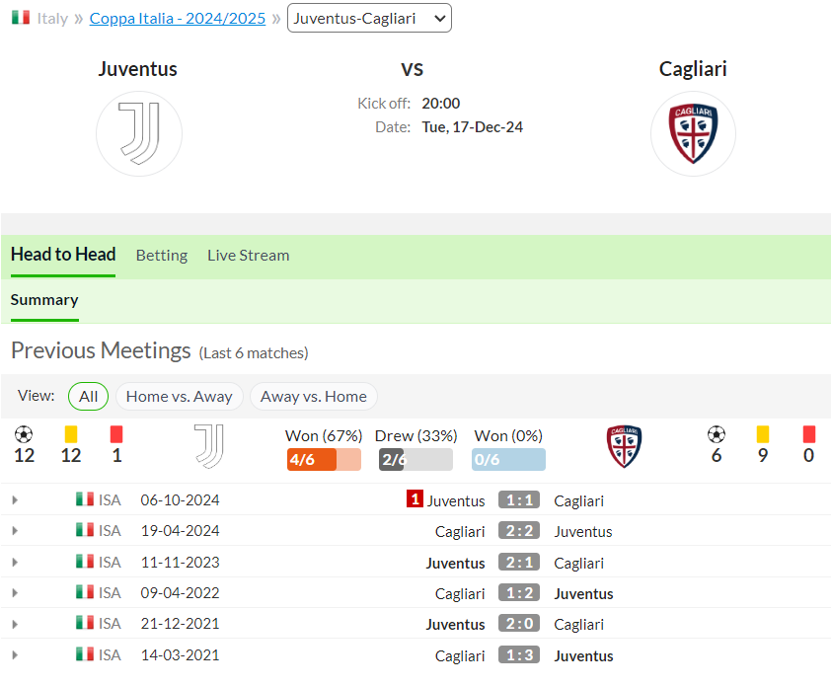831x687 pixels.
Task: Click Juventus goals soccer ball icon
Action: [24, 434]
